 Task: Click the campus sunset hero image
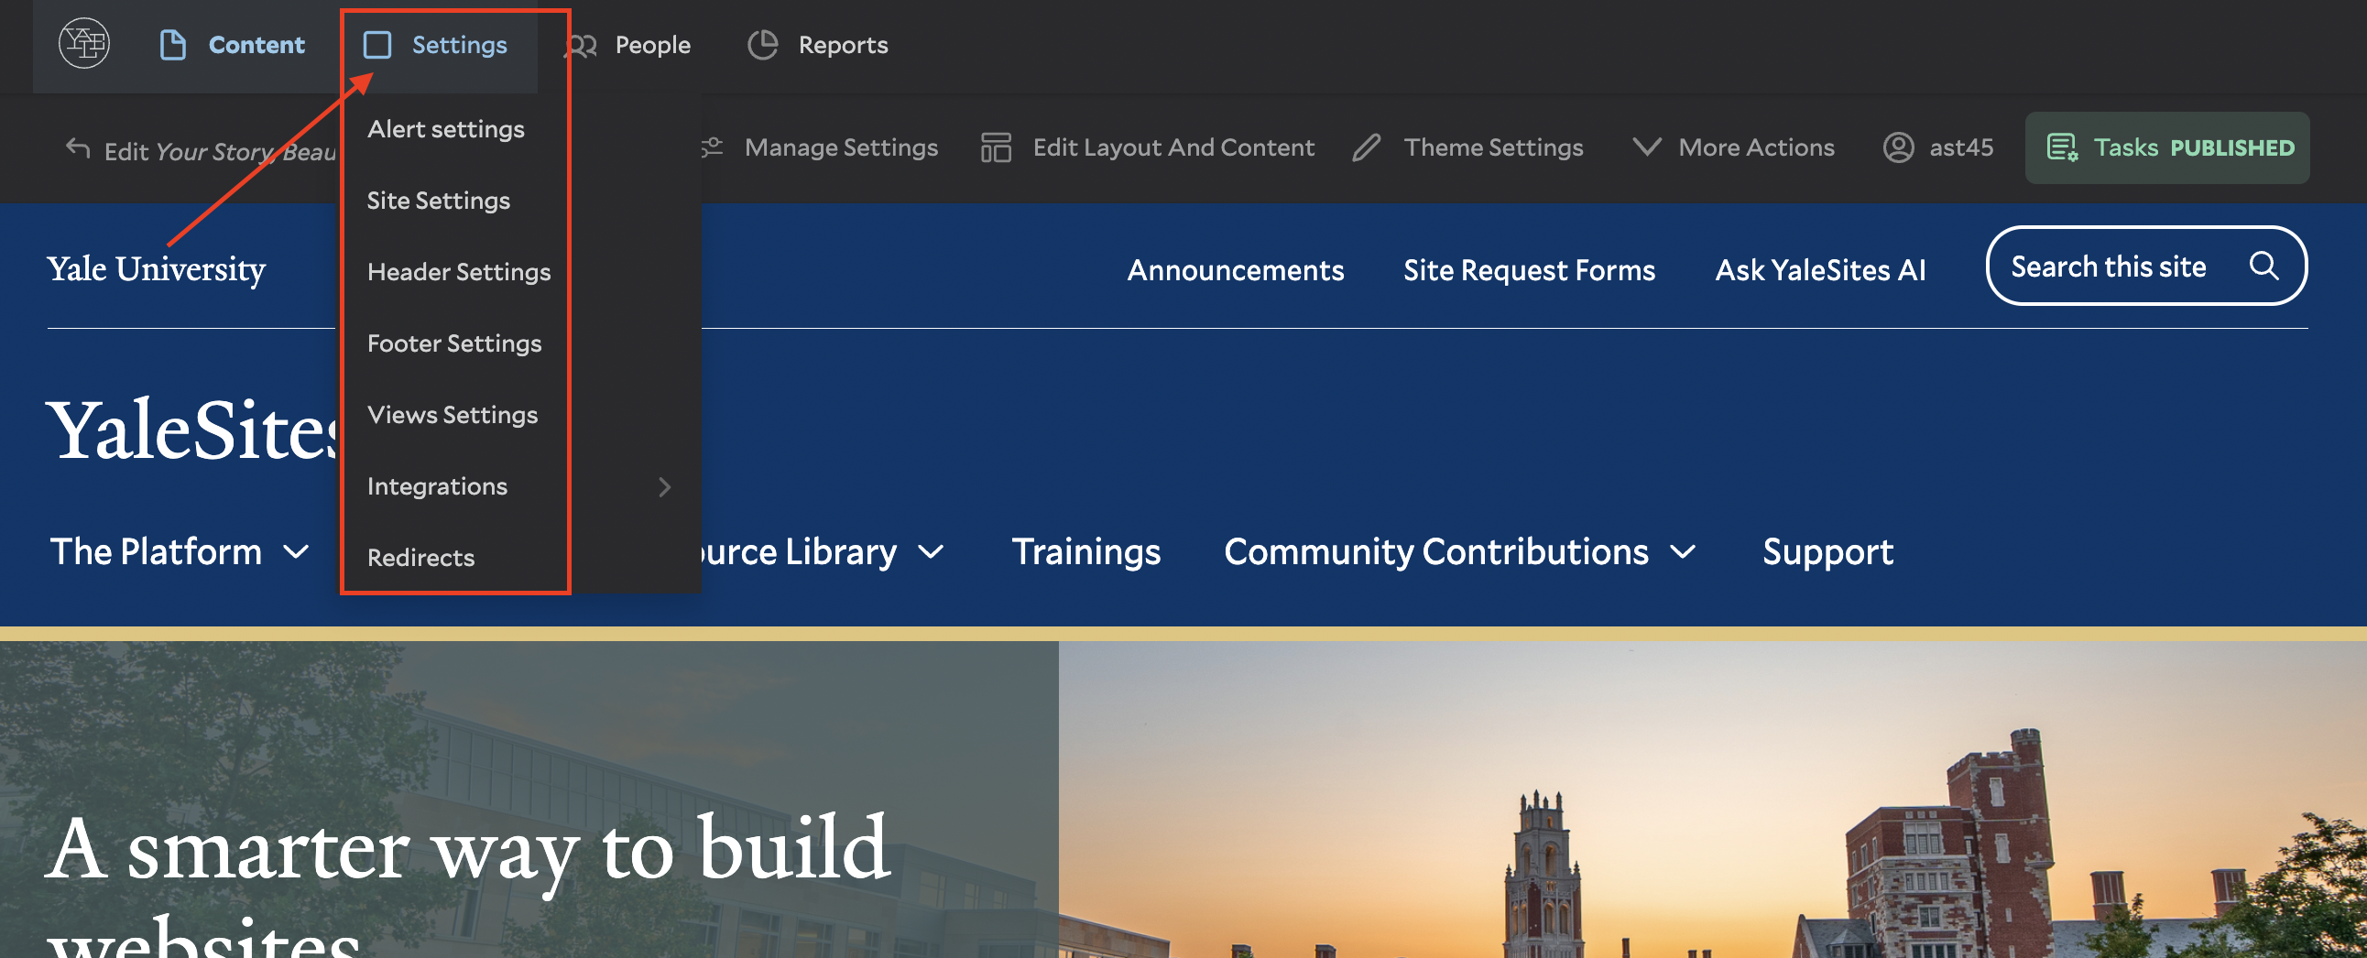(1712, 800)
